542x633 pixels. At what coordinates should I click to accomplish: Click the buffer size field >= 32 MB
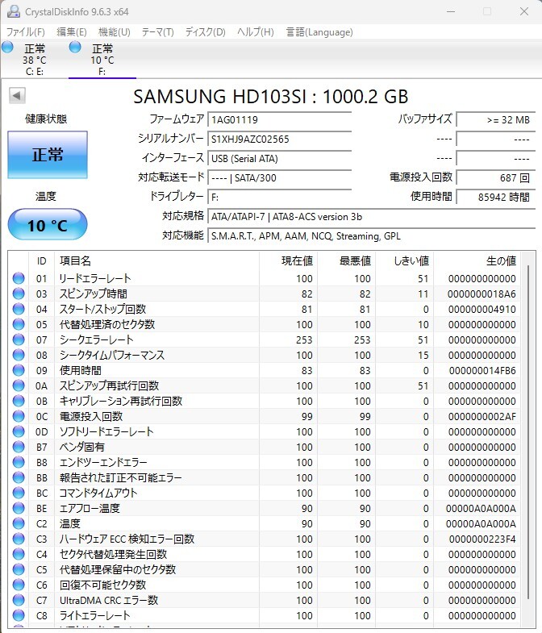point(495,120)
